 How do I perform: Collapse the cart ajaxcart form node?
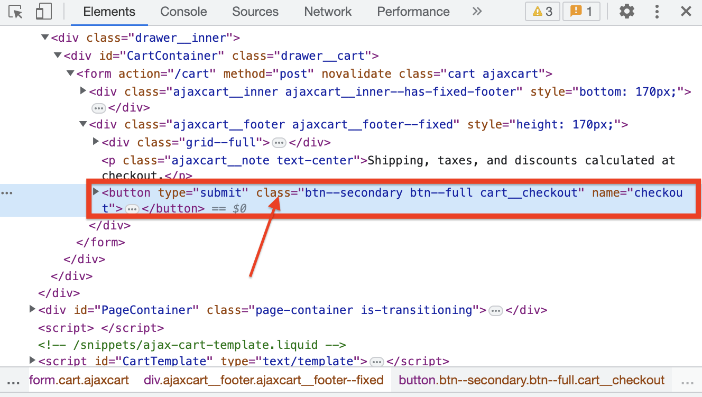click(x=70, y=73)
